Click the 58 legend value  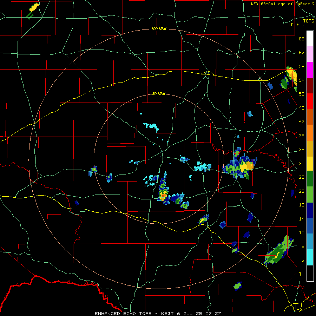302,66
